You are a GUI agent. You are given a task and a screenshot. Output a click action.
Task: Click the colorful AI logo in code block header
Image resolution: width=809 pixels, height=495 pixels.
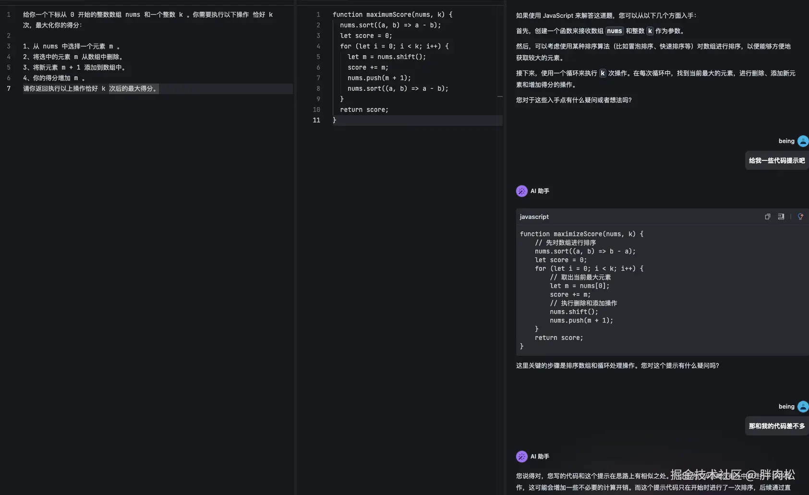(x=800, y=217)
